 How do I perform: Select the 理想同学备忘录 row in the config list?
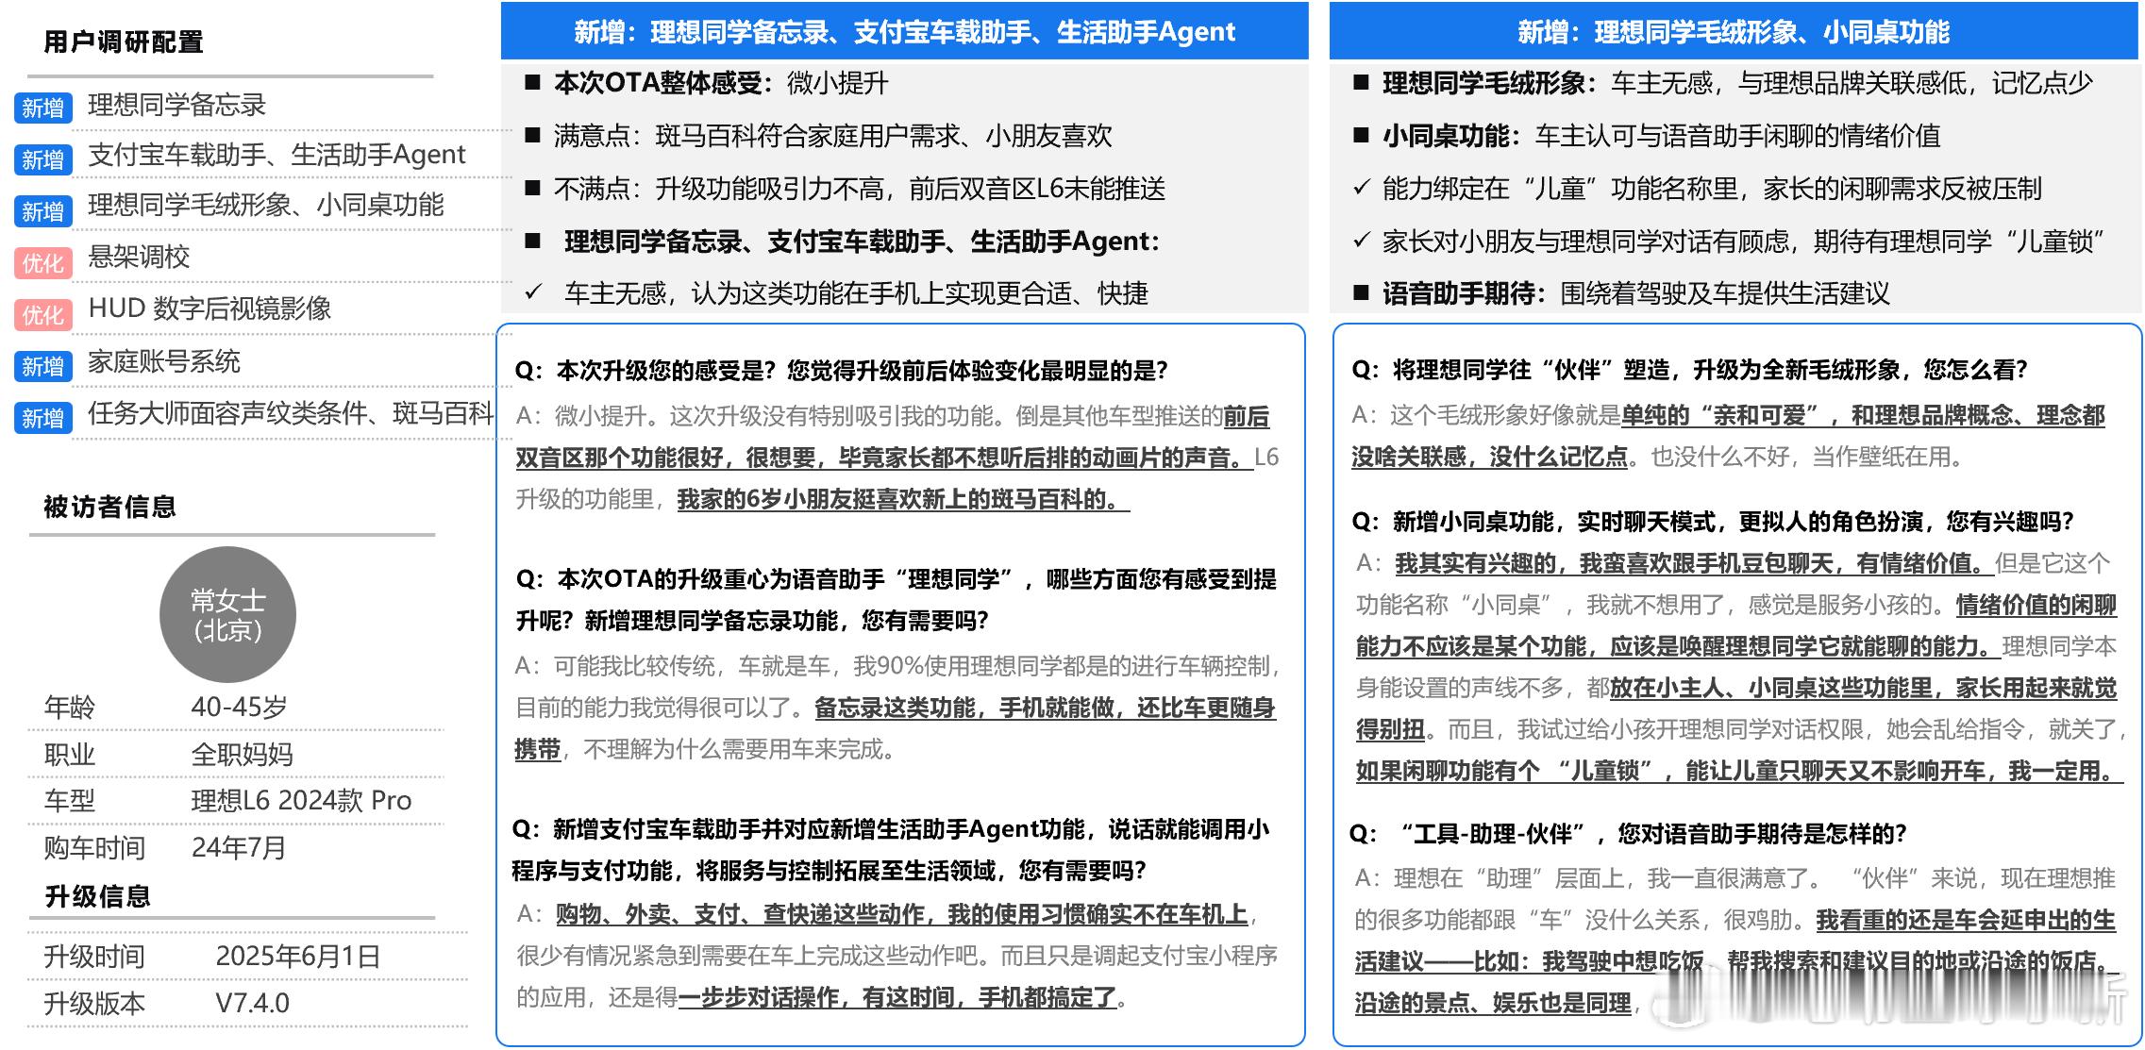tap(177, 105)
